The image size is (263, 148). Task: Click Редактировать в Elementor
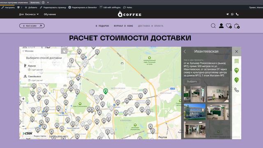pos(83,7)
